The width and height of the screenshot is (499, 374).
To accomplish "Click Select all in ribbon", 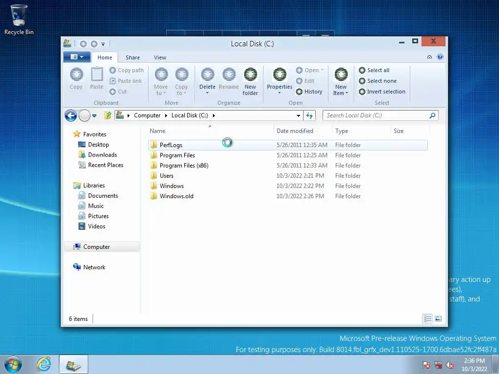I will click(x=374, y=70).
